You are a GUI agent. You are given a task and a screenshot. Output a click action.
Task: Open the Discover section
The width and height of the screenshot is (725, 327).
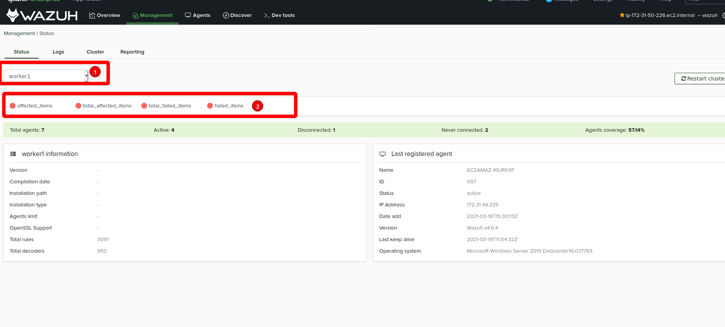pyautogui.click(x=237, y=15)
